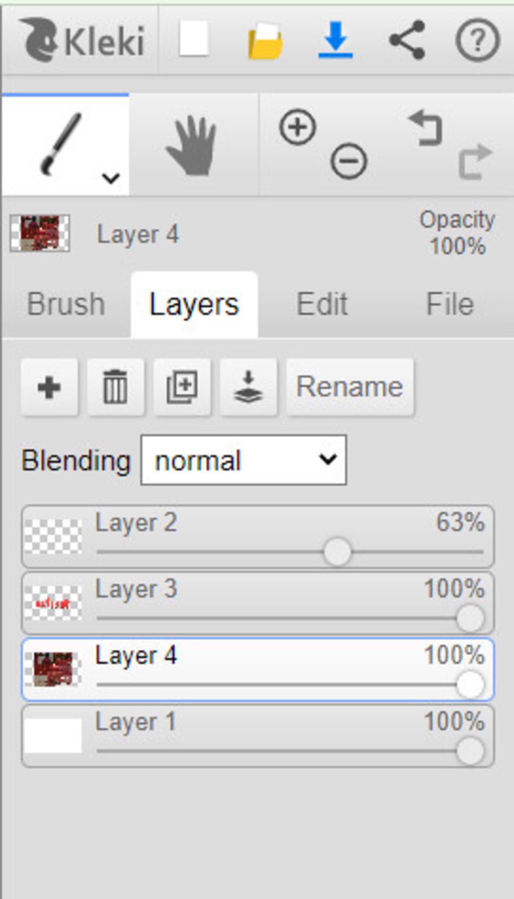The image size is (514, 899).
Task: Open the Blending mode dropdown
Action: (243, 460)
